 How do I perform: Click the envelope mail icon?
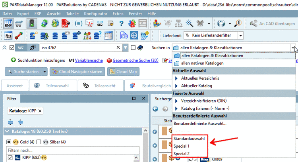click(x=89, y=24)
